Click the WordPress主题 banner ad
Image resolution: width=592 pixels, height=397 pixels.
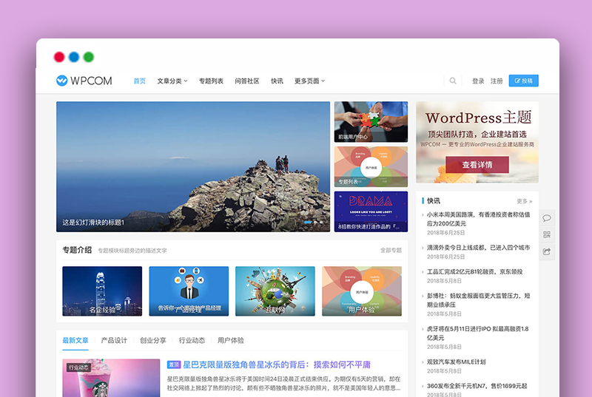click(x=477, y=142)
